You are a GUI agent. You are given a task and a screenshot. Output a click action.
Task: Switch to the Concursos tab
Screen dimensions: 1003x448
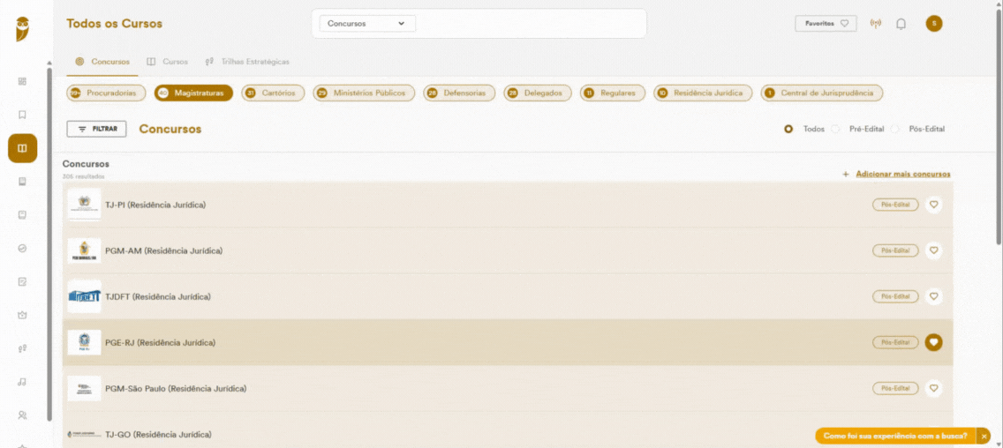pos(102,62)
